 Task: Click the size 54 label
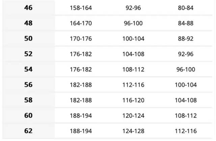click(x=28, y=69)
